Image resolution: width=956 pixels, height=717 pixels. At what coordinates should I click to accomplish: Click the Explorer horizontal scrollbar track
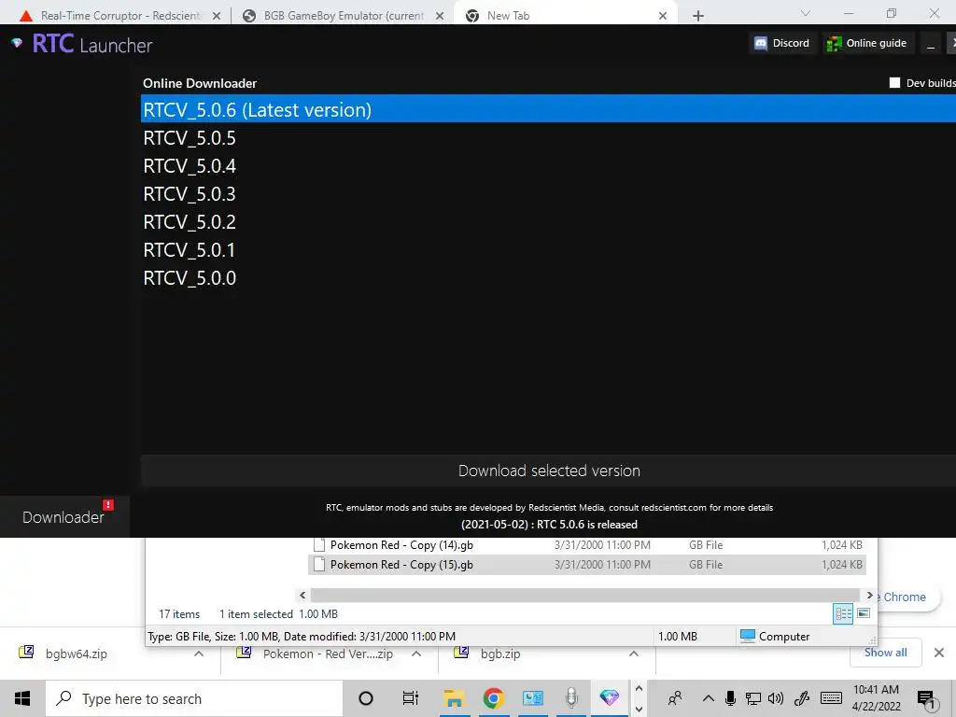(585, 595)
